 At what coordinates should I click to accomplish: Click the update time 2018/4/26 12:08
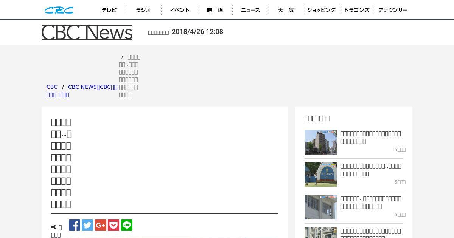coord(197,32)
